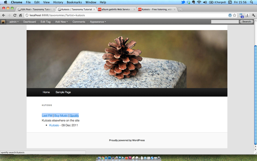This screenshot has height=161, width=257.
Task: Open the Sample Page link
Action: 63,92
